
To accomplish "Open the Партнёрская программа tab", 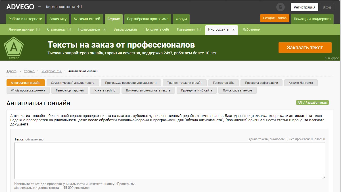I will tap(148, 19).
